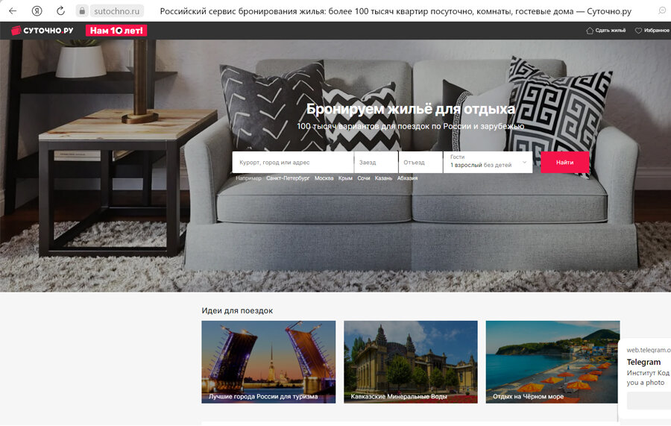Reload the page with the refresh icon
Screen dimensions: 671x426
point(60,10)
